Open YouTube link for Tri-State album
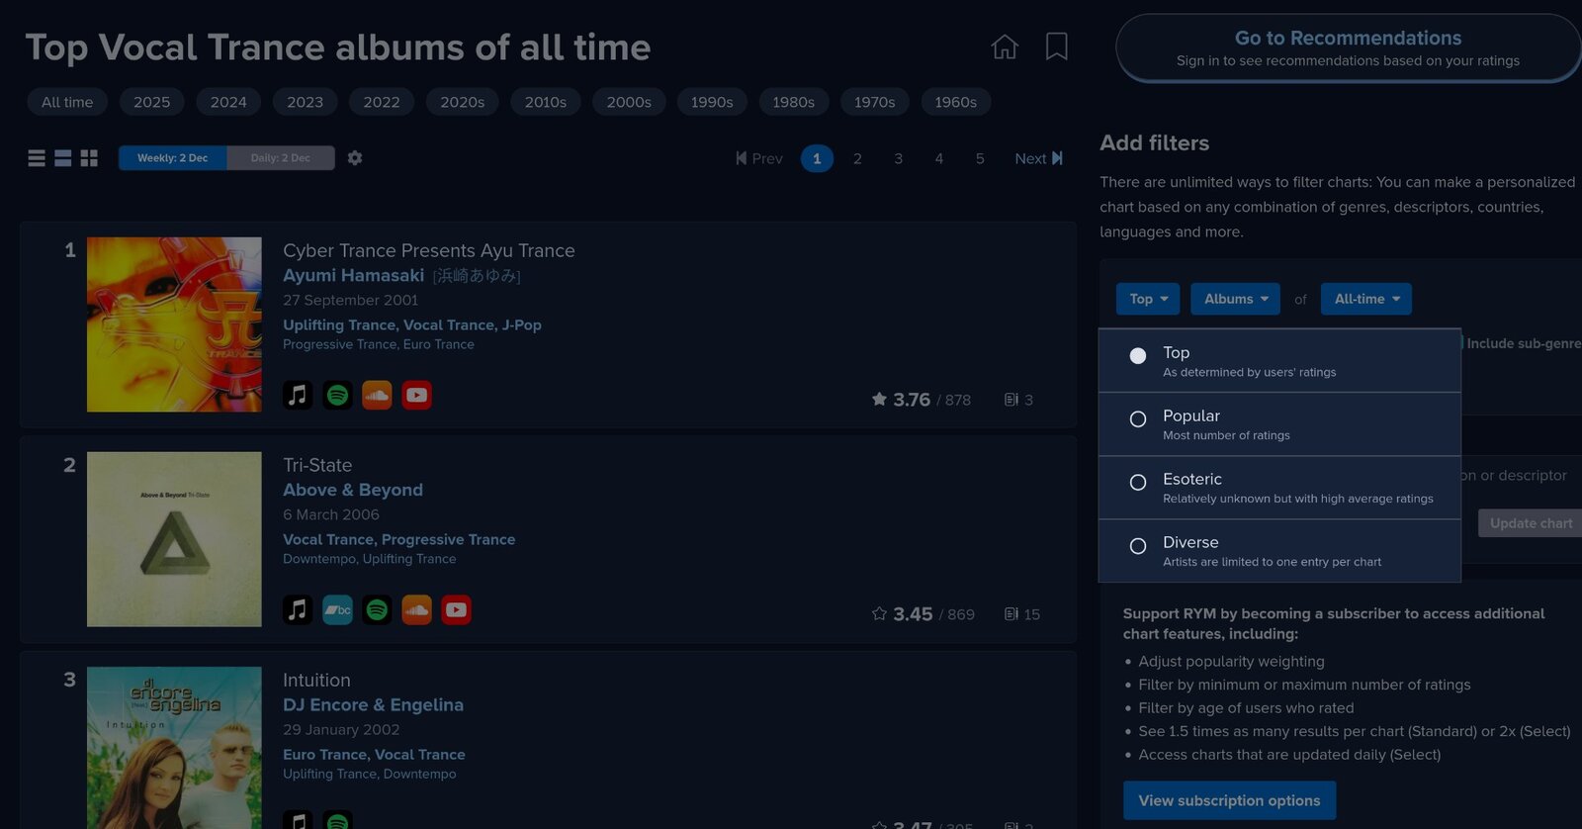Viewport: 1582px width, 829px height. click(x=456, y=610)
